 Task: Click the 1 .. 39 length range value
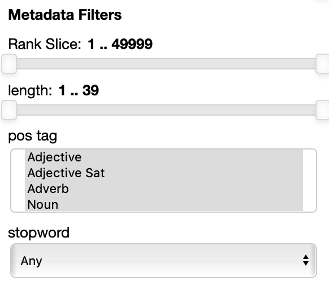79,90
